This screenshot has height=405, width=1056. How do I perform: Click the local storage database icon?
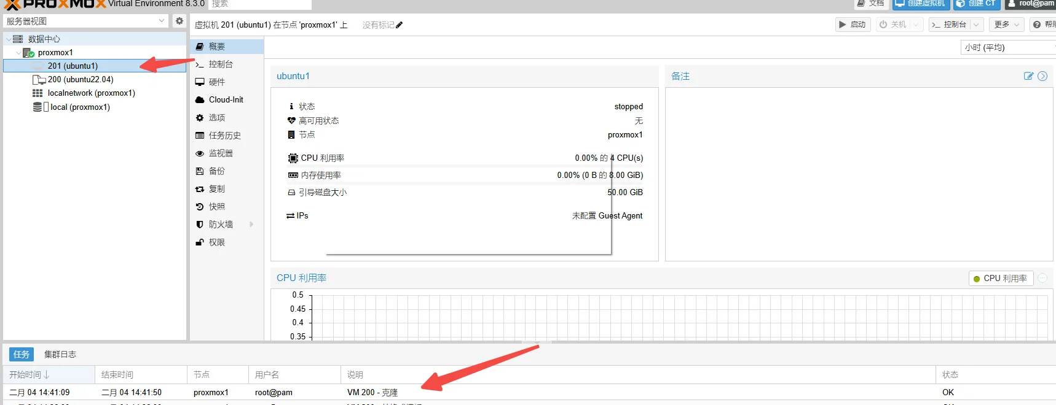tap(37, 107)
